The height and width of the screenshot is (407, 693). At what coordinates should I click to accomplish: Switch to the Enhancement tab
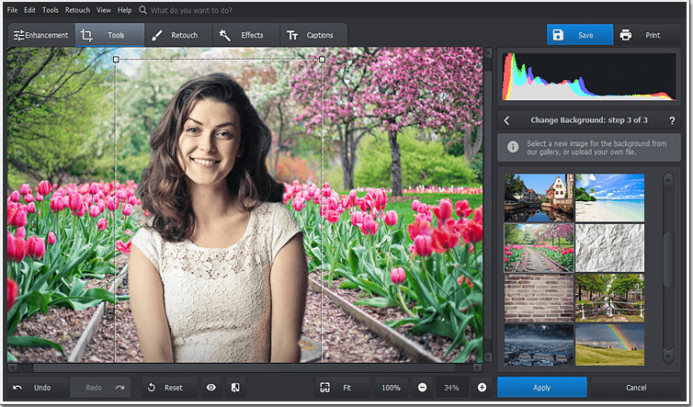[x=41, y=35]
